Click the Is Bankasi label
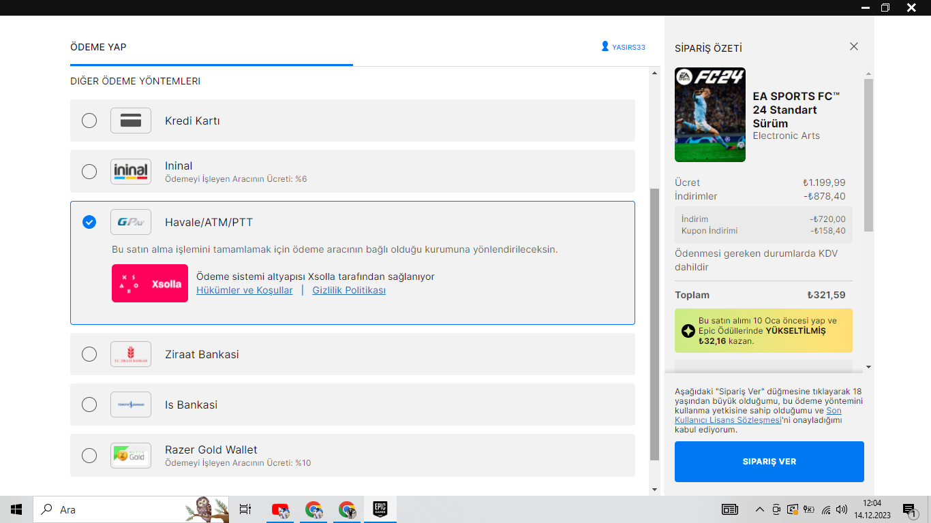931x523 pixels. (x=191, y=405)
